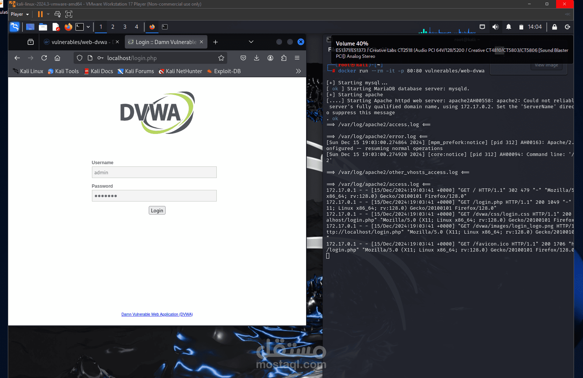
Task: List all tabs dropdown chevron
Action: coord(251,42)
